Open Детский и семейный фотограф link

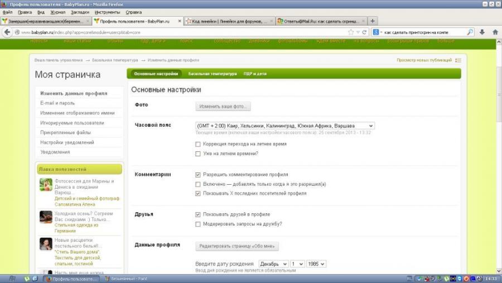(87, 202)
